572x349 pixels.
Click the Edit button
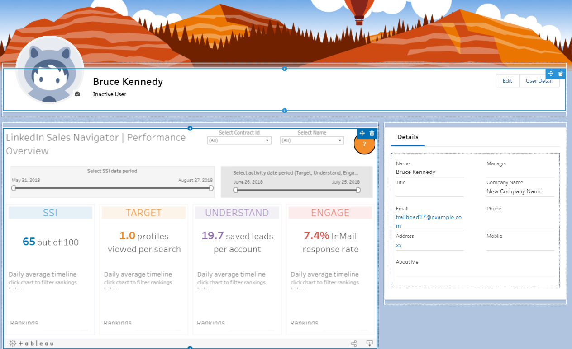pos(507,80)
